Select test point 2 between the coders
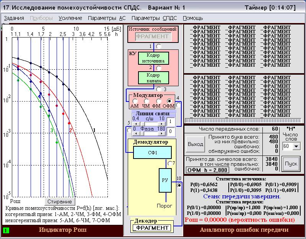The height and width of the screenshot is (239, 306). [159, 68]
